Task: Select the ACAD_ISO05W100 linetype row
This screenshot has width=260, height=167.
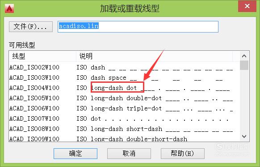Action: click(x=124, y=98)
